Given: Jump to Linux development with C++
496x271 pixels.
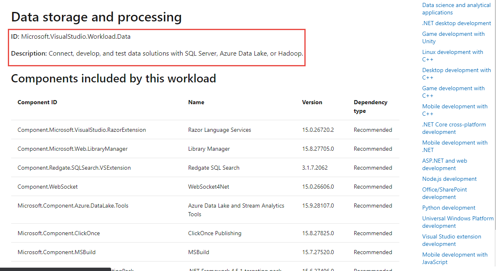Looking at the screenshot, I should [452, 56].
